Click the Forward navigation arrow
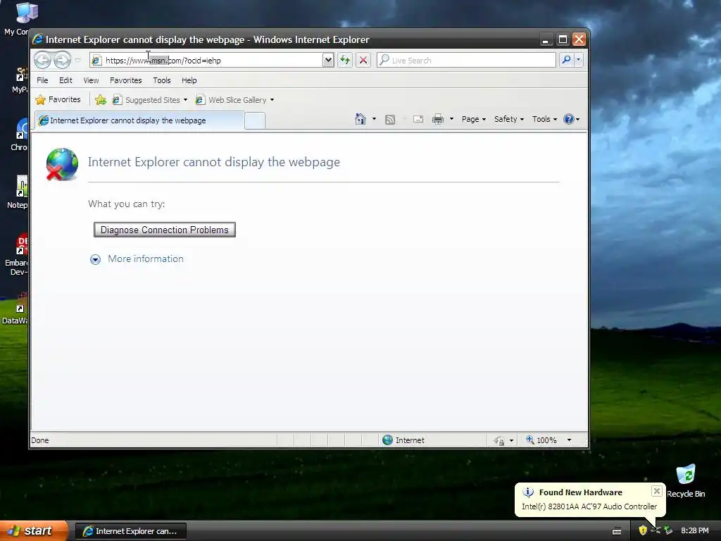721x541 pixels. point(62,61)
